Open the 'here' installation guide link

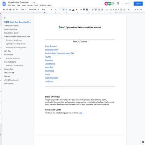tap(80, 113)
